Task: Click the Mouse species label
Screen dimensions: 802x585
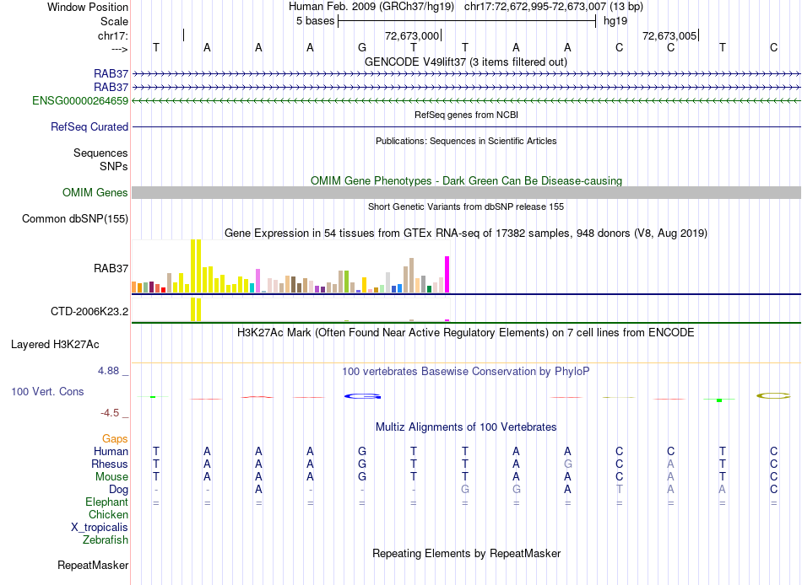Action: tap(112, 477)
